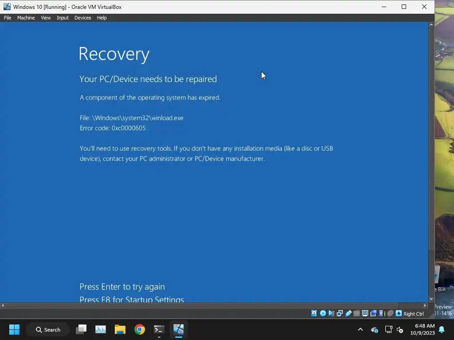454x340 pixels.
Task: Click 'Press F8 for Startup Settings' text
Action: (x=132, y=299)
